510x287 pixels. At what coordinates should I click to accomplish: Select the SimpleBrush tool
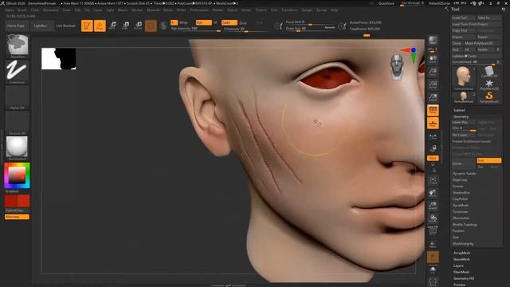pos(489,97)
